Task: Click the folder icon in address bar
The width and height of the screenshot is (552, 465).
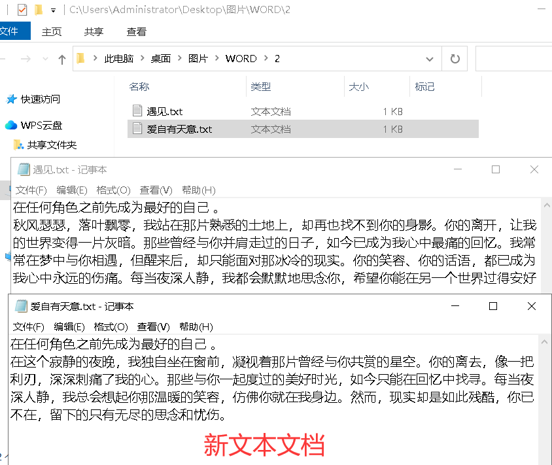Action: (x=80, y=58)
